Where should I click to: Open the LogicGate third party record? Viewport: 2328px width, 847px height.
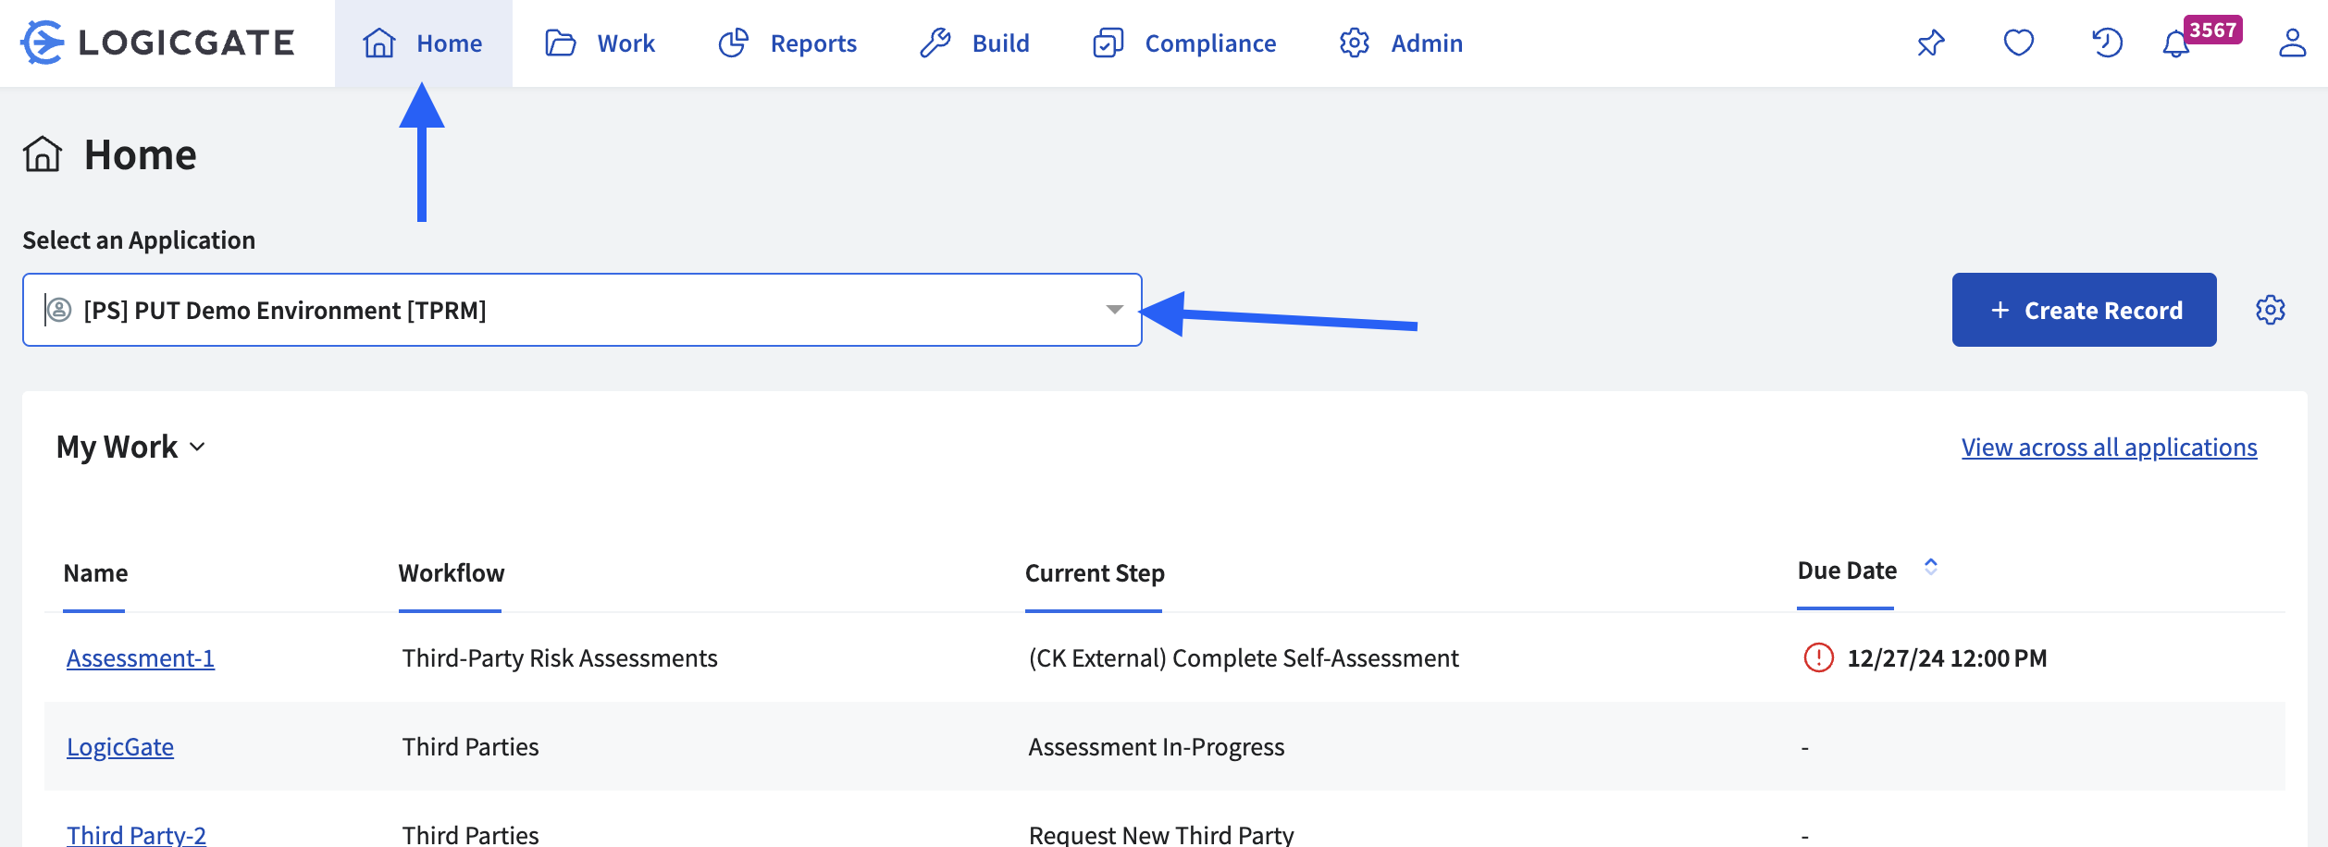(x=120, y=747)
